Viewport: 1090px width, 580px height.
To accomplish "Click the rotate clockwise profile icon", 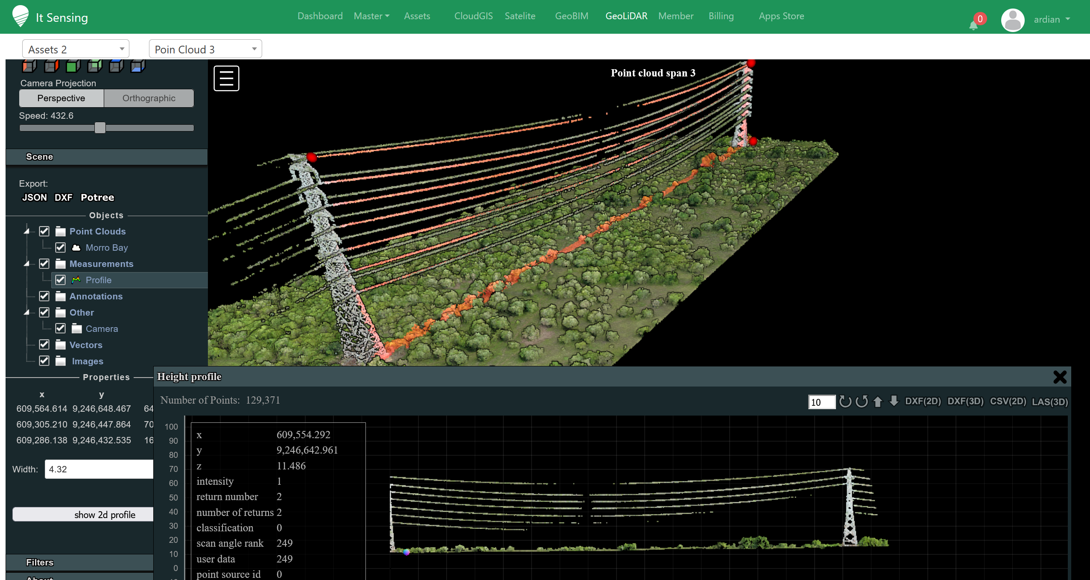I will (845, 401).
